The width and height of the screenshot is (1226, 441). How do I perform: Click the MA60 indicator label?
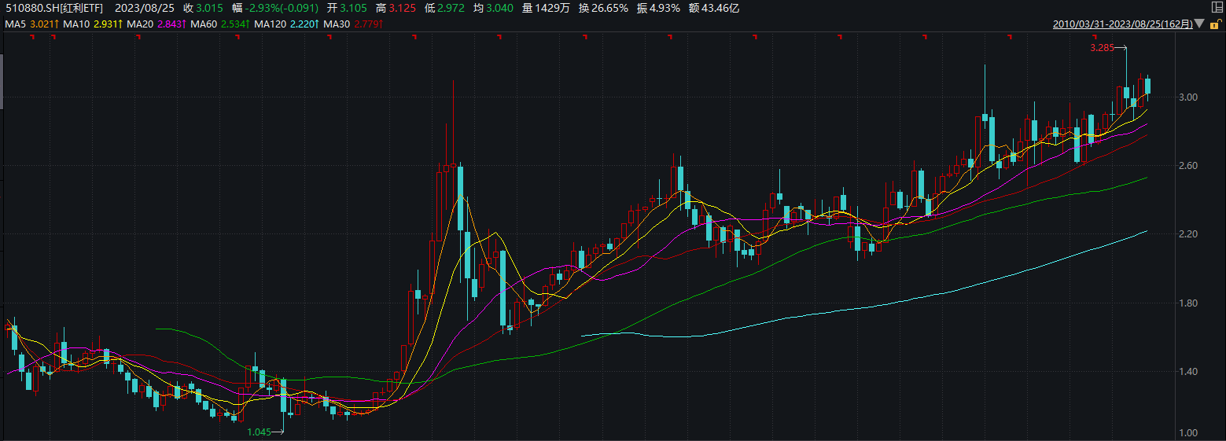click(x=203, y=24)
